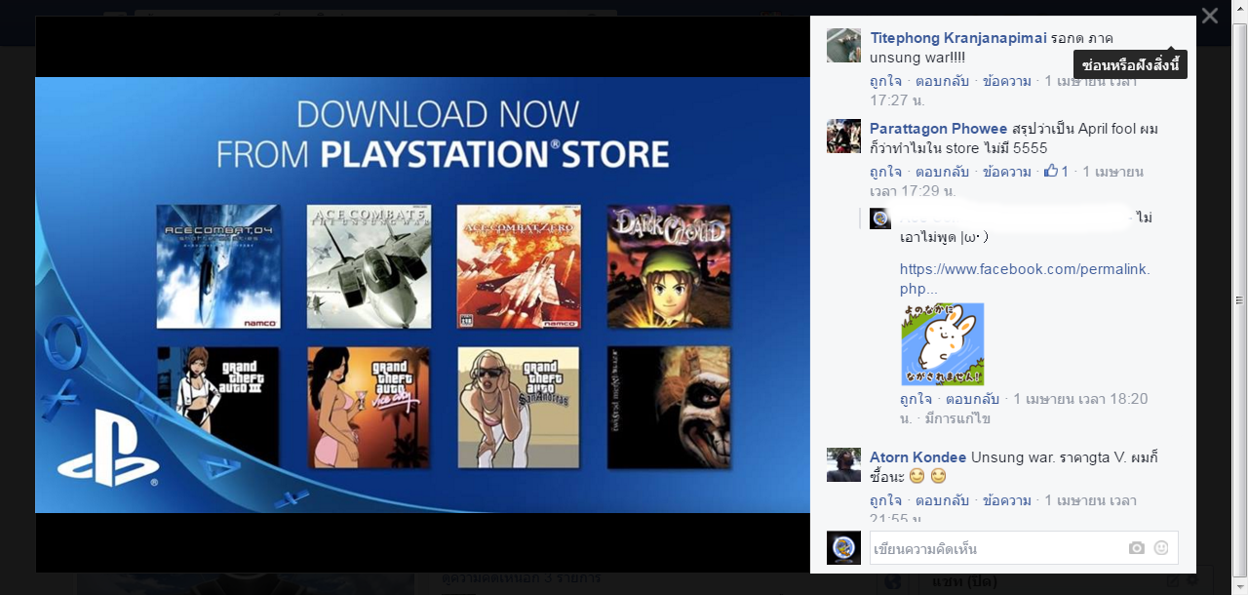Like Atorn Kondee's comment with ถูกใจ
This screenshot has height=595, width=1248.
[885, 500]
